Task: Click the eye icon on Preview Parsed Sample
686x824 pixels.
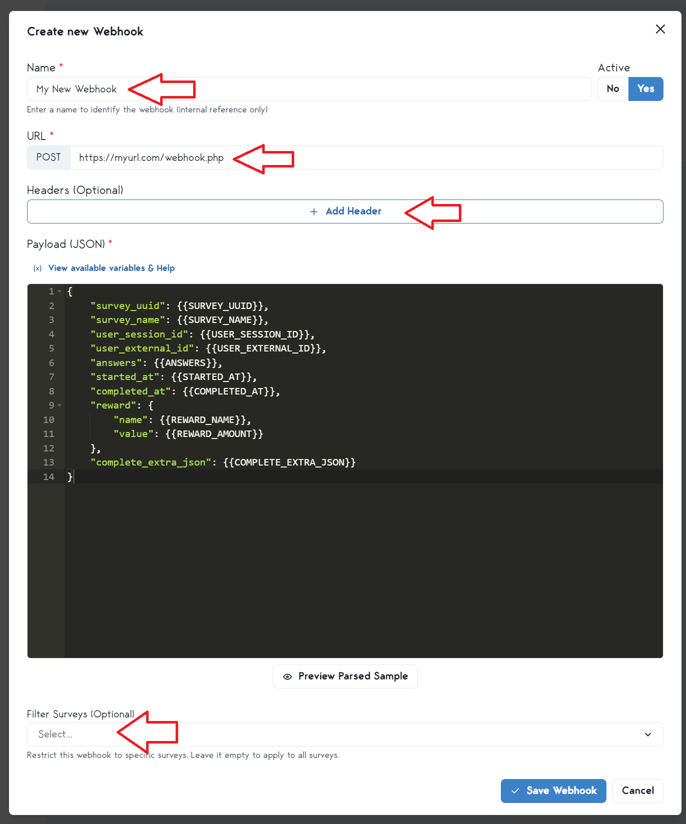Action: [287, 676]
